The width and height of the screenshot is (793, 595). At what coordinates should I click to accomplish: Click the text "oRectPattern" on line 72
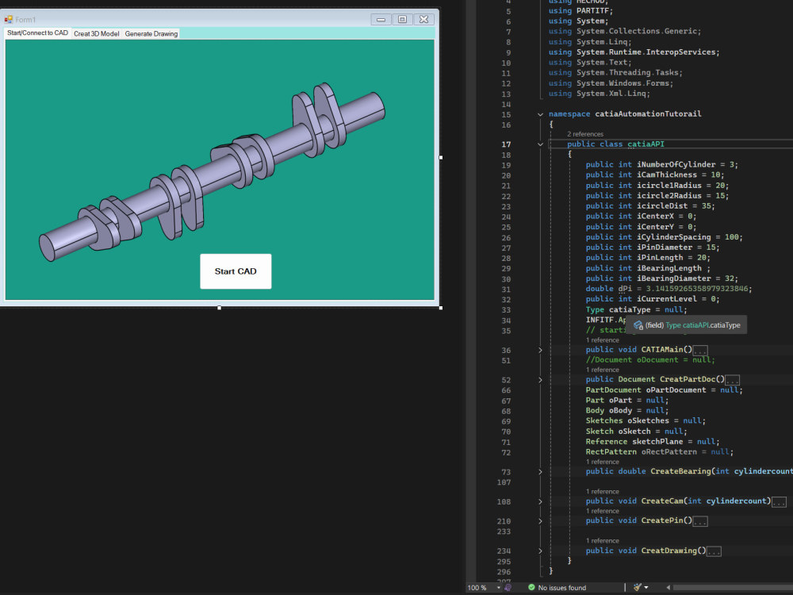[669, 452]
